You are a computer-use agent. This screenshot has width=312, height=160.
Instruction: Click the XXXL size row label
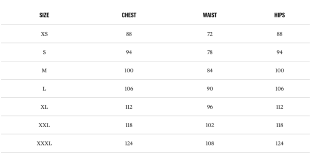[44, 144]
